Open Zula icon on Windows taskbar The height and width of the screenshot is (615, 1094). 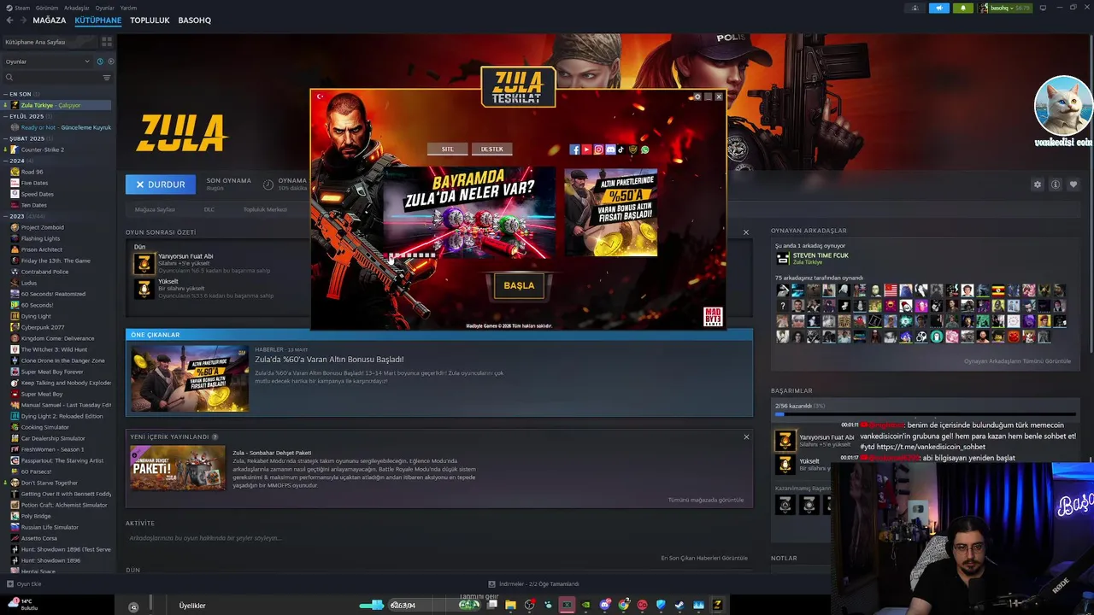click(717, 605)
